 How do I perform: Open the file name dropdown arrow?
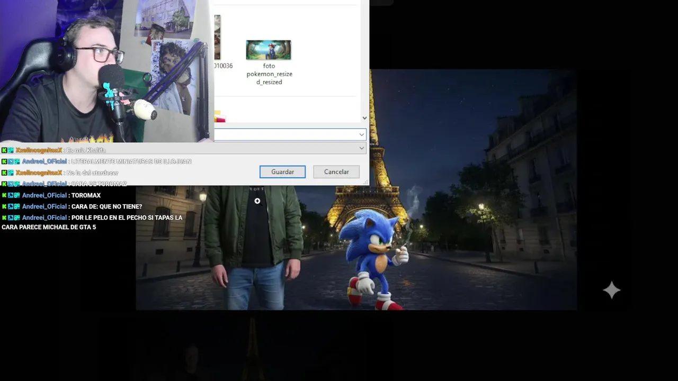(x=362, y=134)
